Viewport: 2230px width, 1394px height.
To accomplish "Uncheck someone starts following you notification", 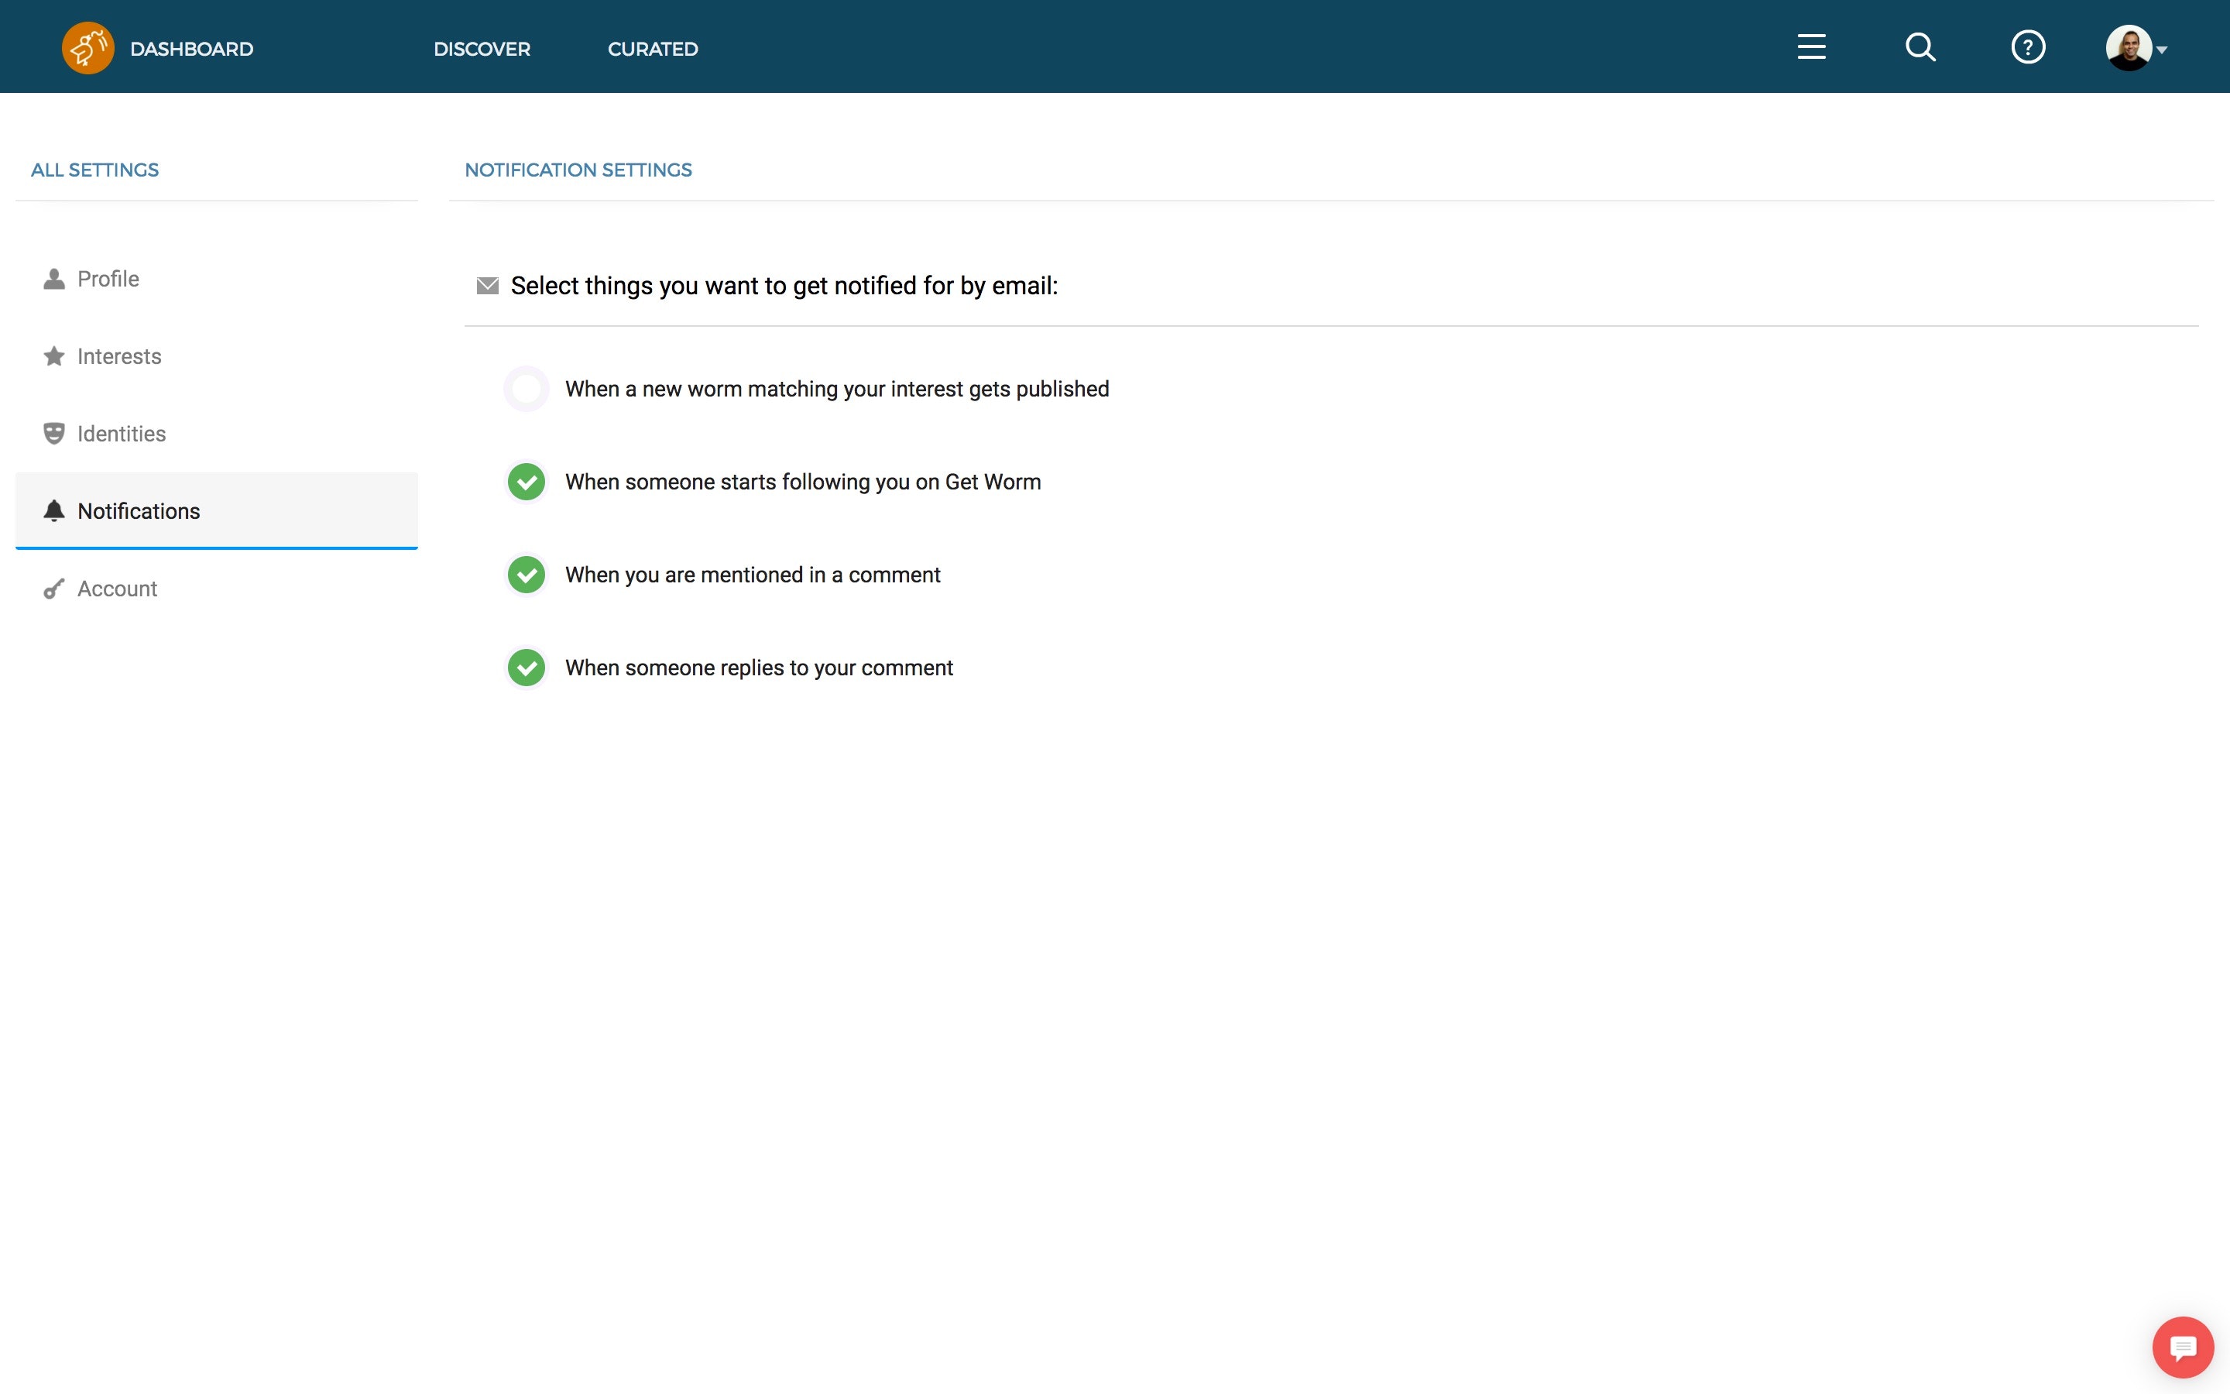I will (527, 482).
